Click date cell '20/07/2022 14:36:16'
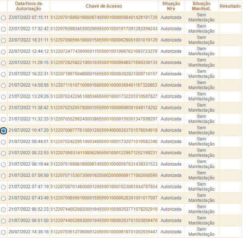 [28, 232]
